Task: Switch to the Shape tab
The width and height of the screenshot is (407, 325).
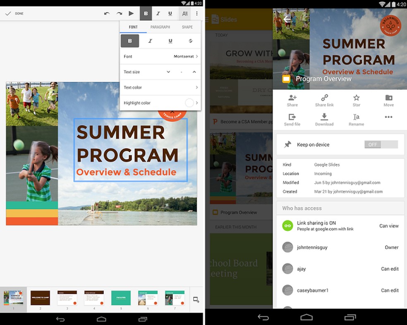Action: tap(187, 27)
